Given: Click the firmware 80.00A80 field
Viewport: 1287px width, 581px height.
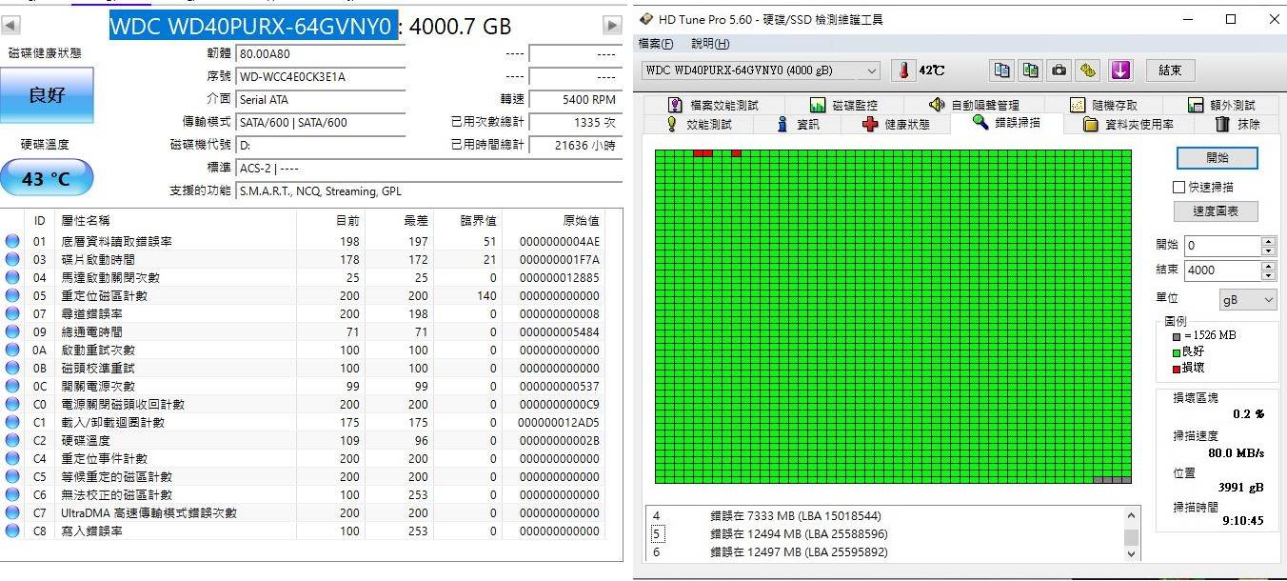Looking at the screenshot, I should (x=320, y=54).
